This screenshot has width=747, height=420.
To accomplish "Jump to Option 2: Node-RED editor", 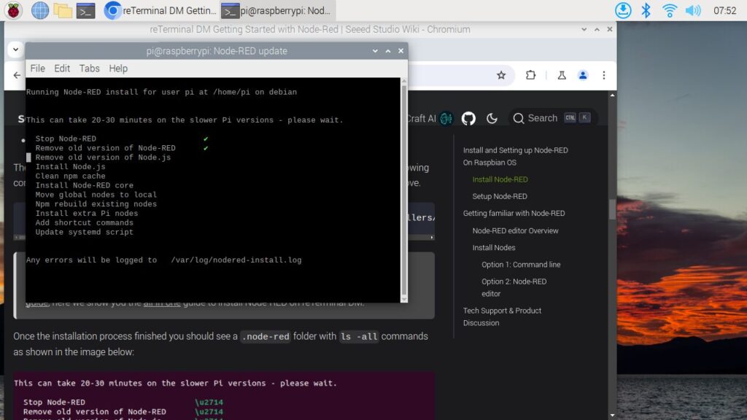I will tap(514, 287).
